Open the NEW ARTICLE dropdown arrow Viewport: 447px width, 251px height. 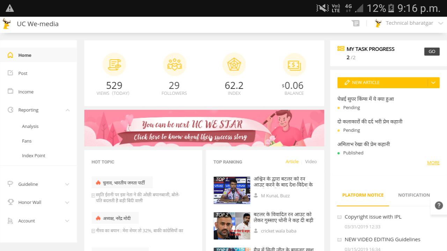[x=433, y=83]
